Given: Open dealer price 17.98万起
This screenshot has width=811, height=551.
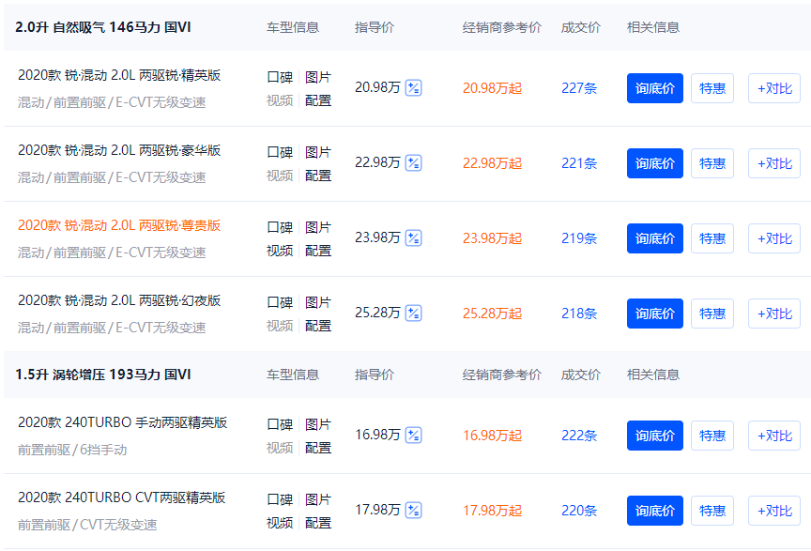Looking at the screenshot, I should click(493, 511).
